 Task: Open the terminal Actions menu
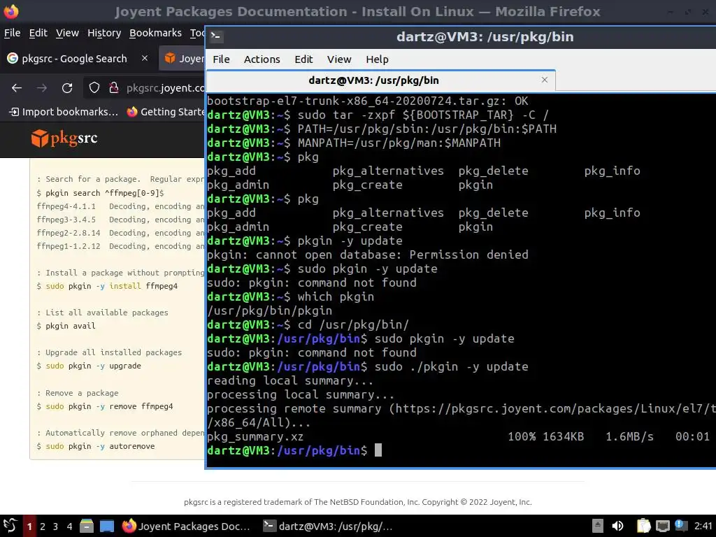tap(262, 59)
